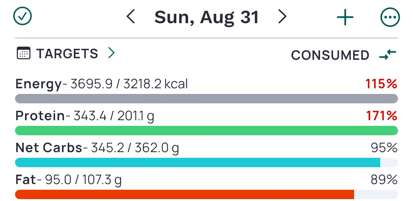
Task: Switch the CONSUMED view label
Action: [330, 55]
